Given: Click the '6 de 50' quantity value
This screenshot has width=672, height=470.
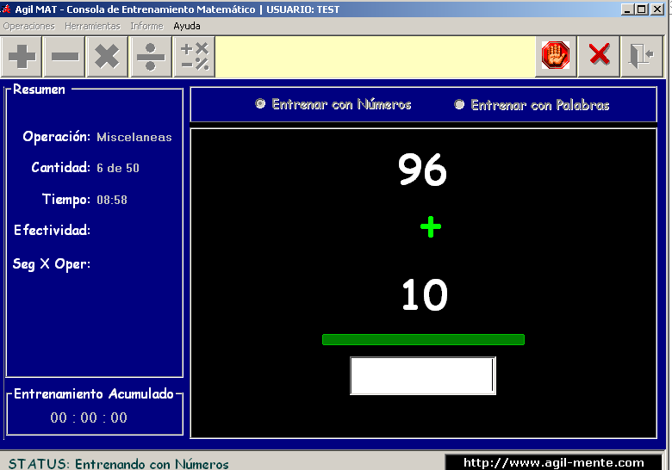Looking at the screenshot, I should click(x=118, y=168).
